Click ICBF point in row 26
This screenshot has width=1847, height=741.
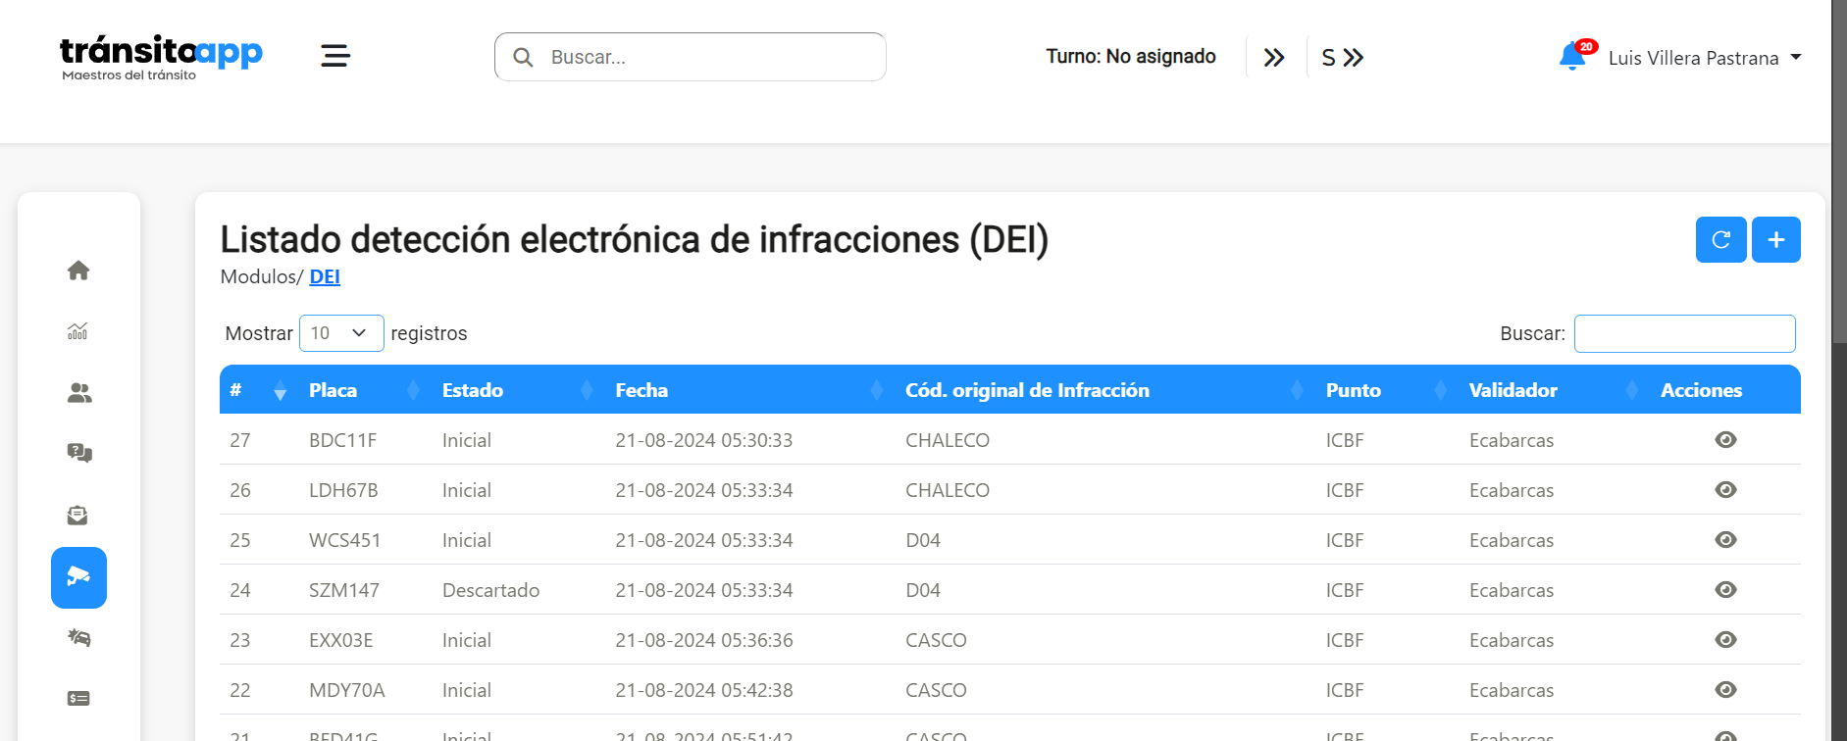(x=1345, y=490)
